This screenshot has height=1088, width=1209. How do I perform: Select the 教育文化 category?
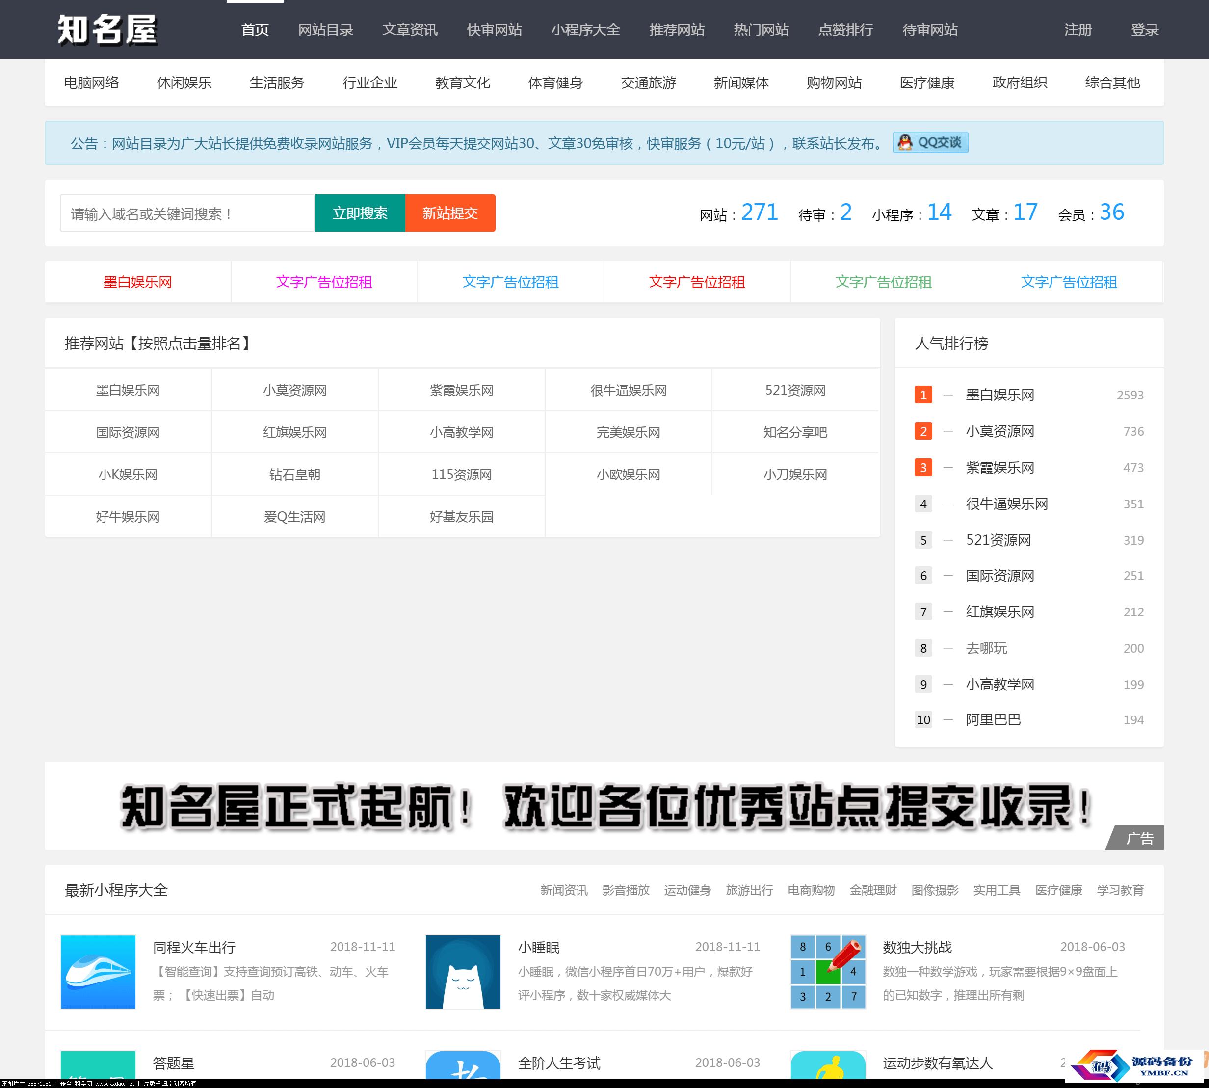click(x=463, y=82)
